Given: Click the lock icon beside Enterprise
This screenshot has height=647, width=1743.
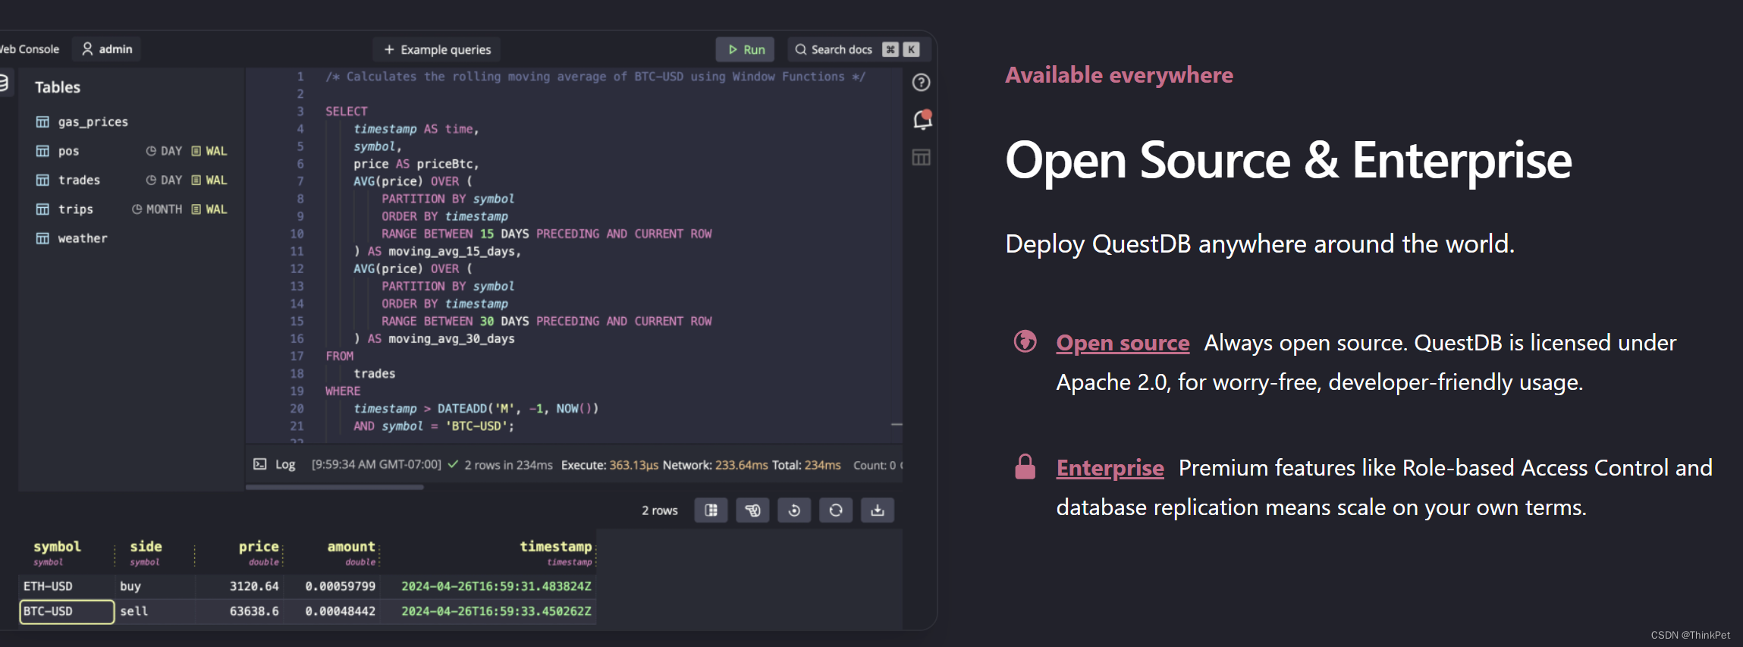Looking at the screenshot, I should point(1025,466).
